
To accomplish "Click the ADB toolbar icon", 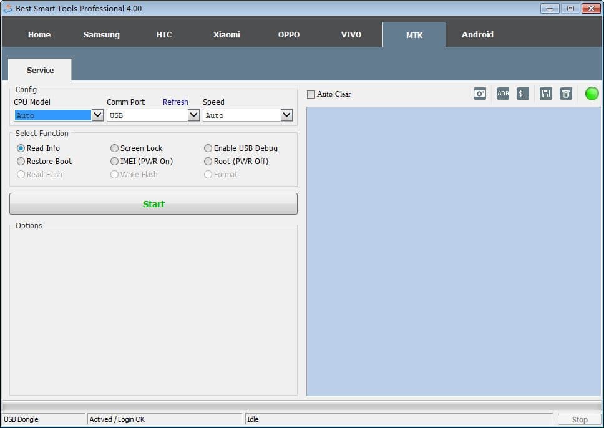I will [503, 94].
